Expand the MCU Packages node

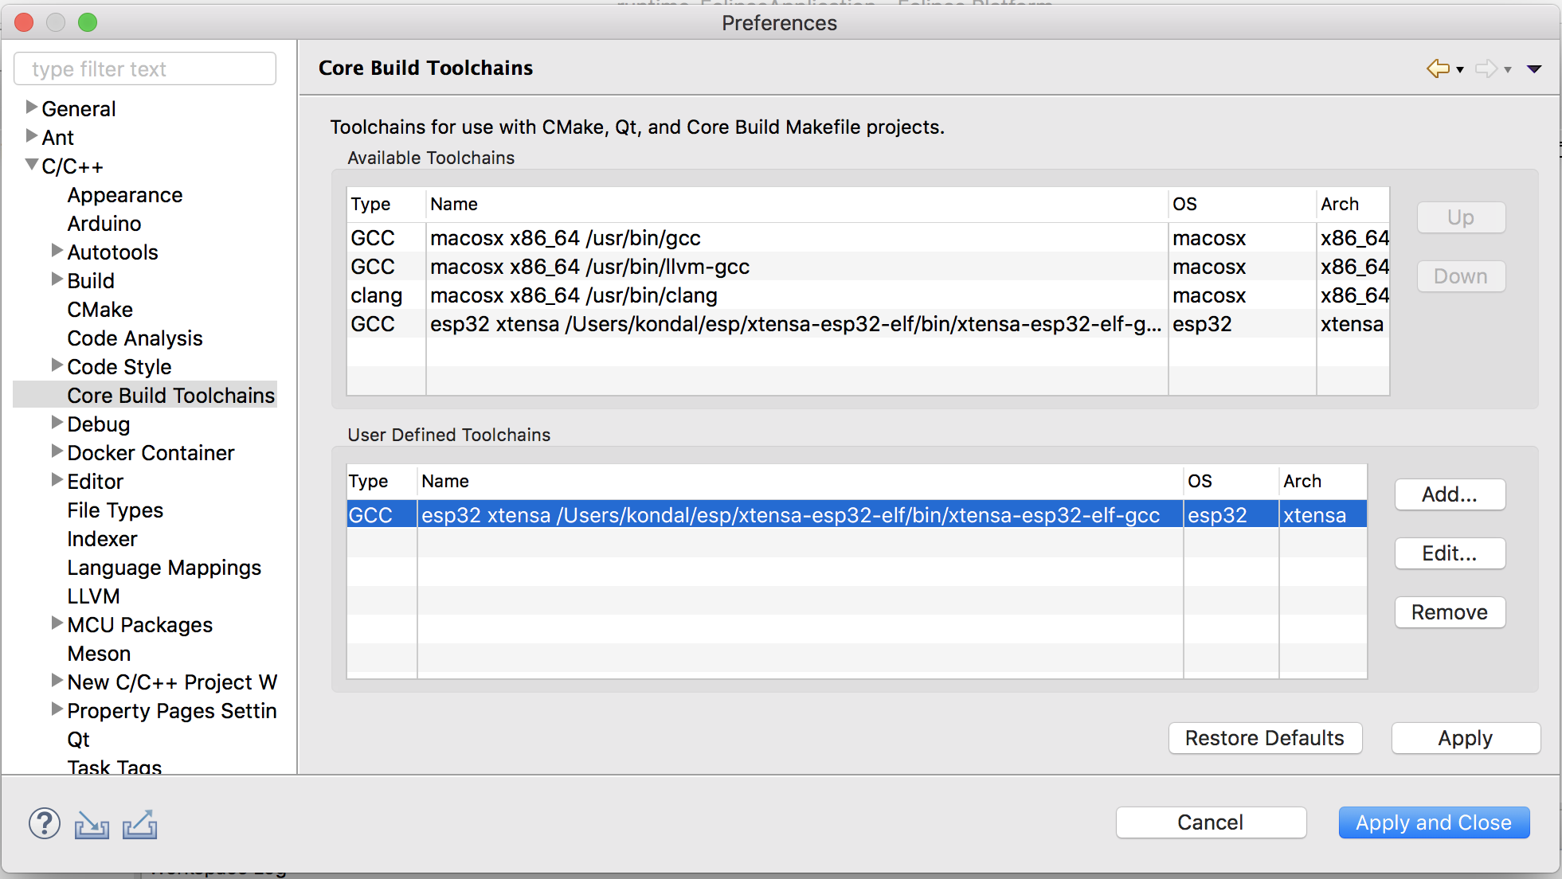point(57,623)
